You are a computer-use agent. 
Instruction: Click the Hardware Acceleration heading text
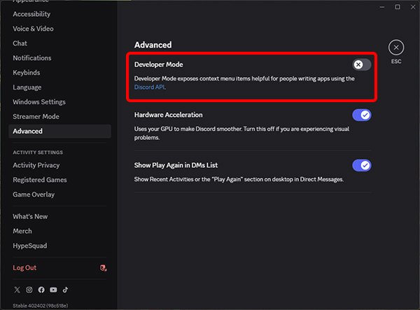point(168,115)
